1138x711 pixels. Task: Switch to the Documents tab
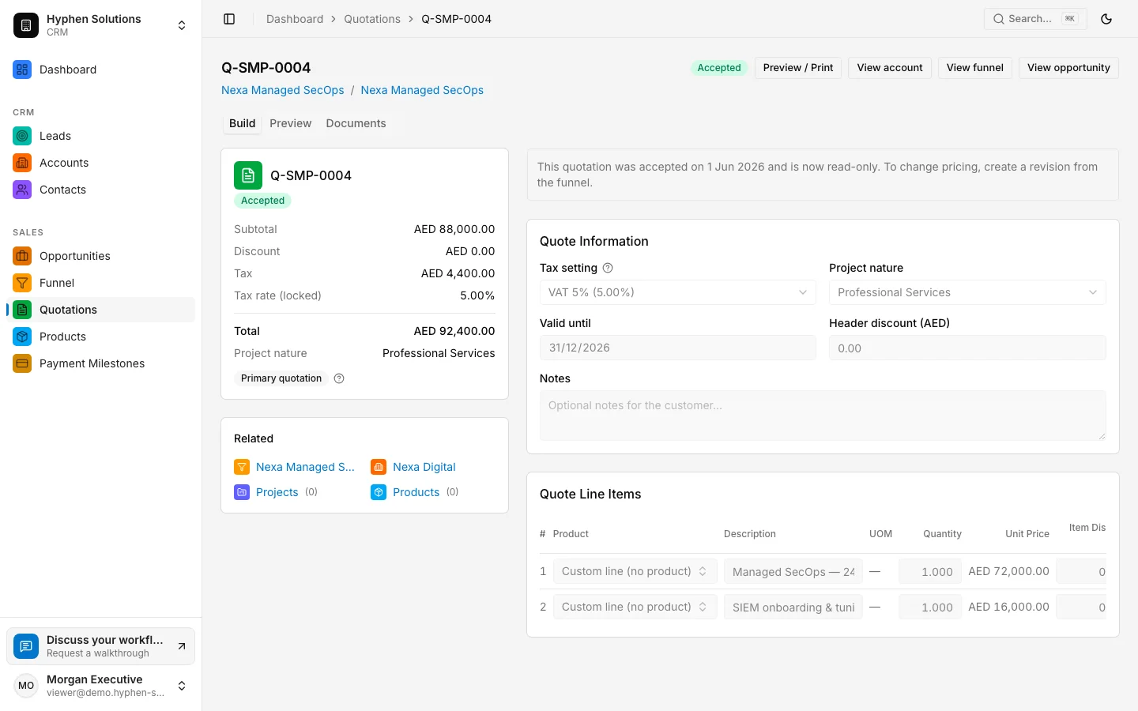point(356,123)
